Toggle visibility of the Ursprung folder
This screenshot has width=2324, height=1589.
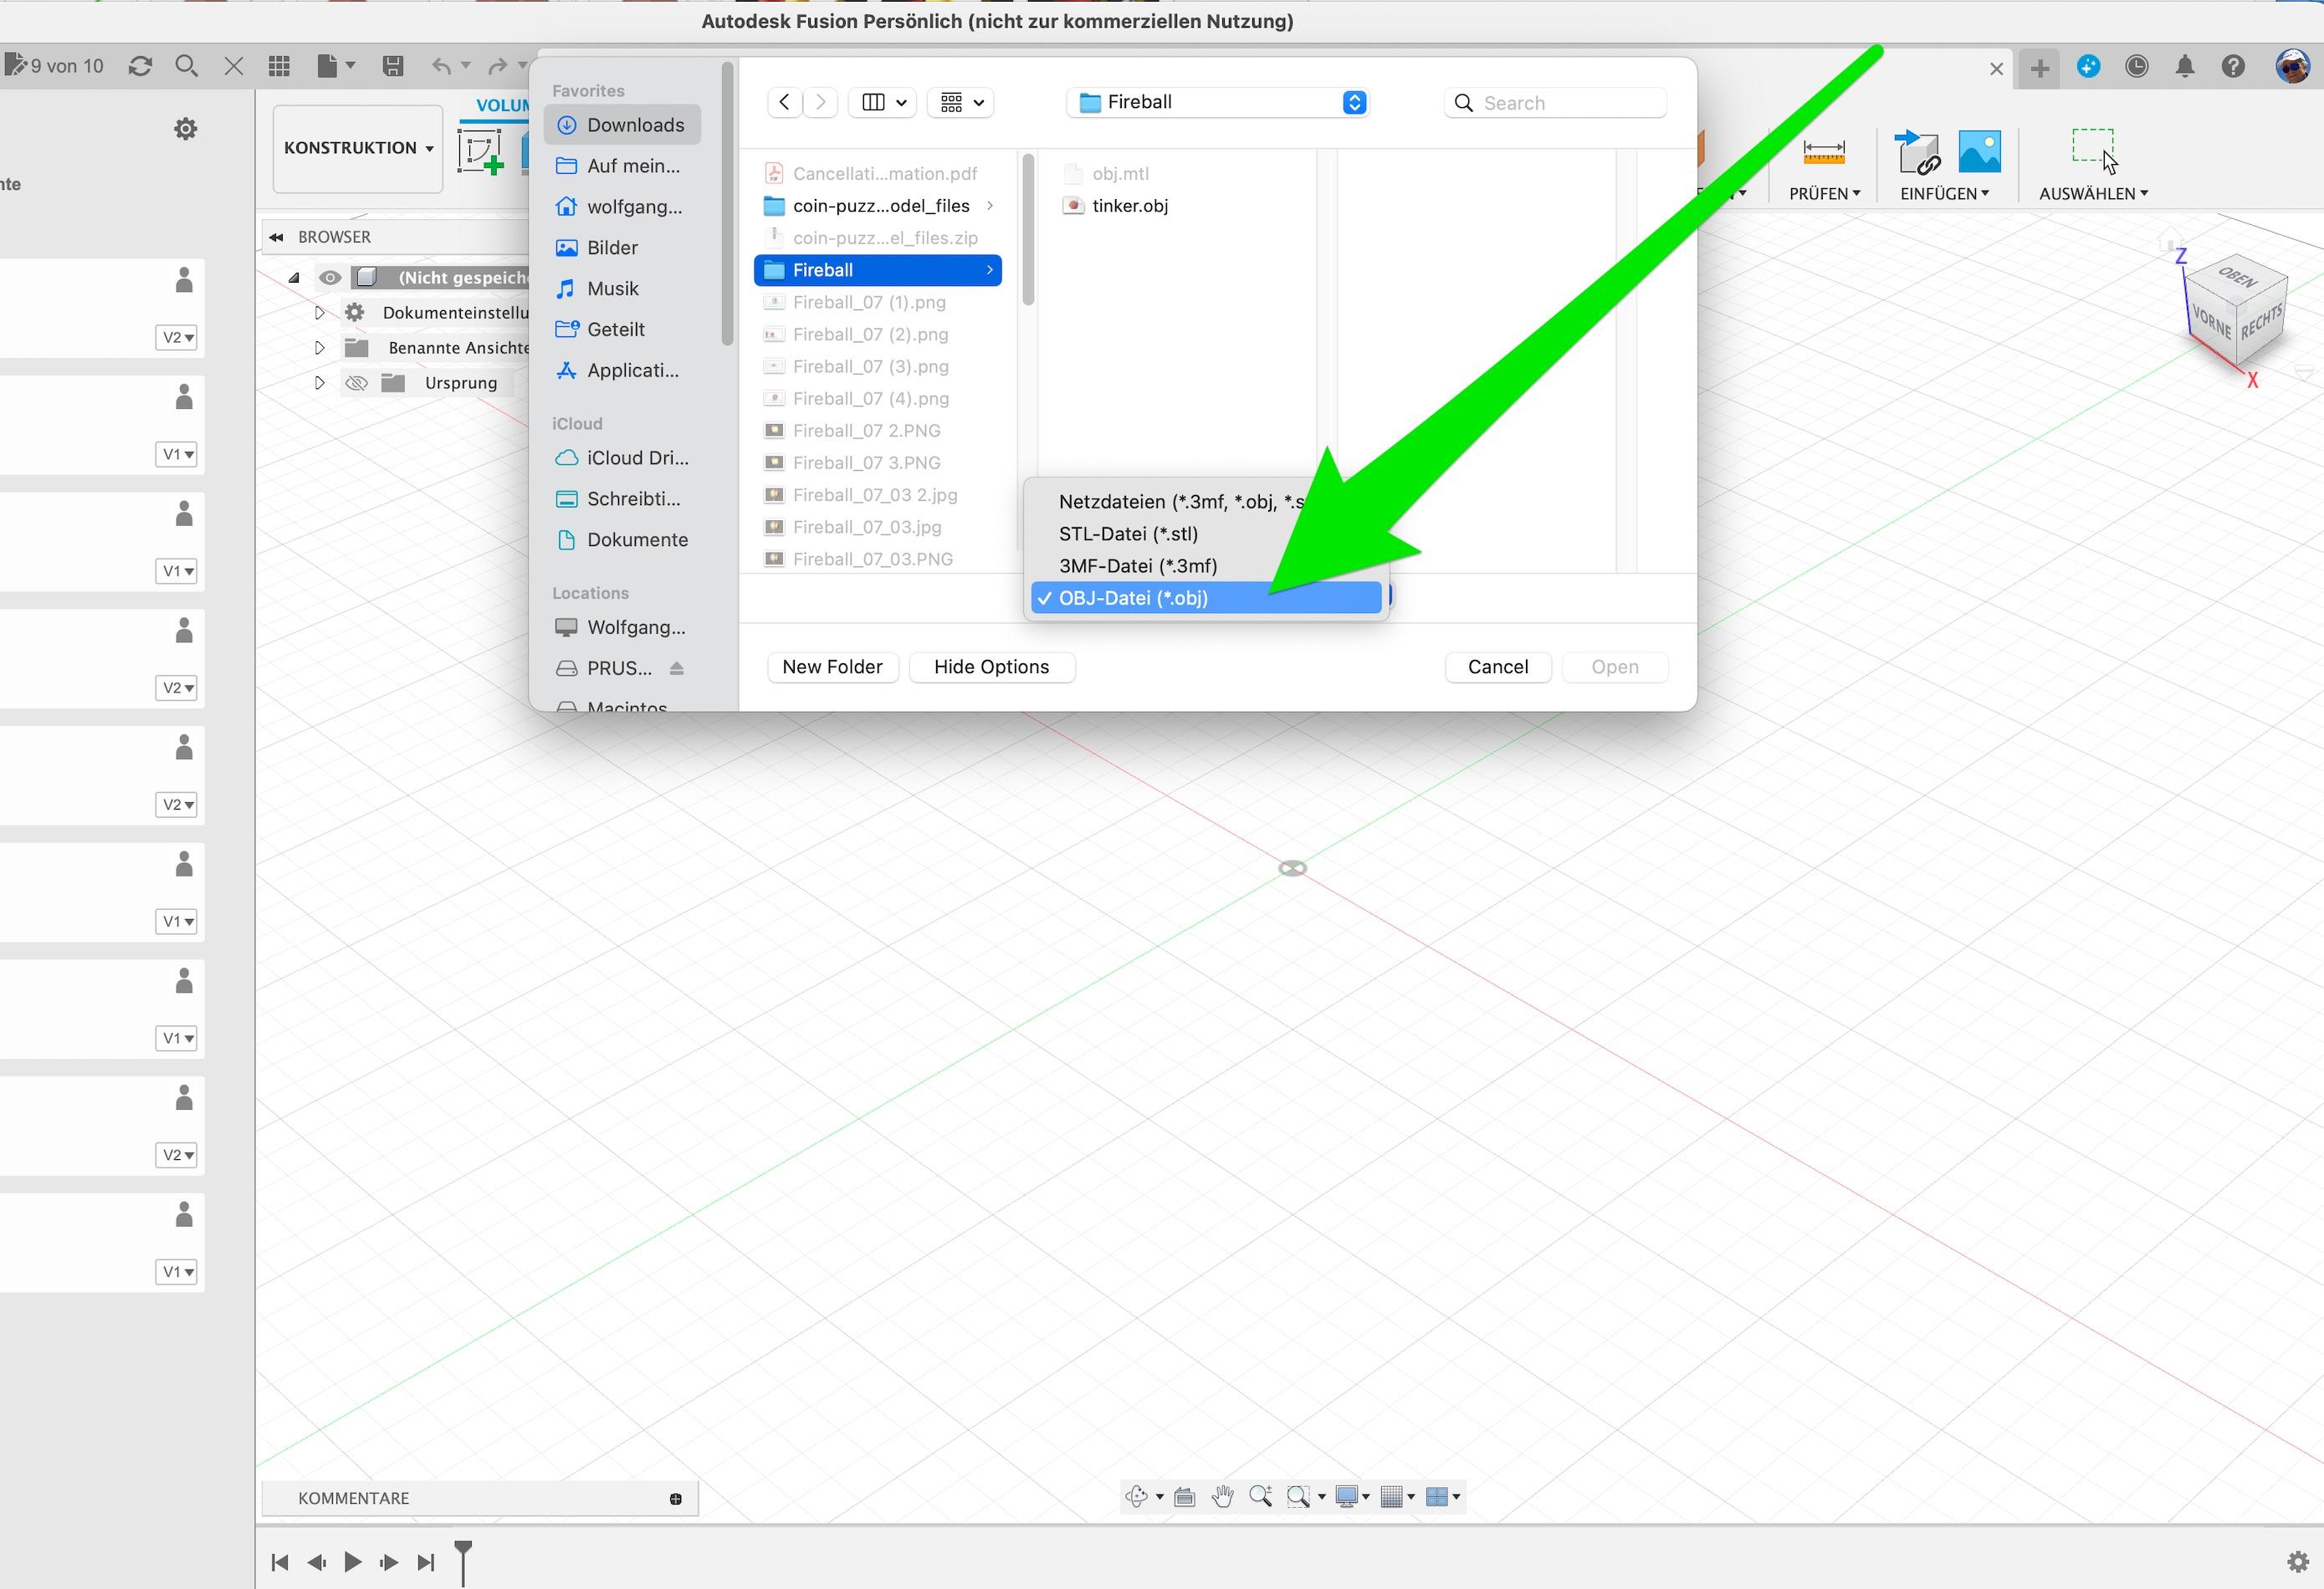coord(356,383)
